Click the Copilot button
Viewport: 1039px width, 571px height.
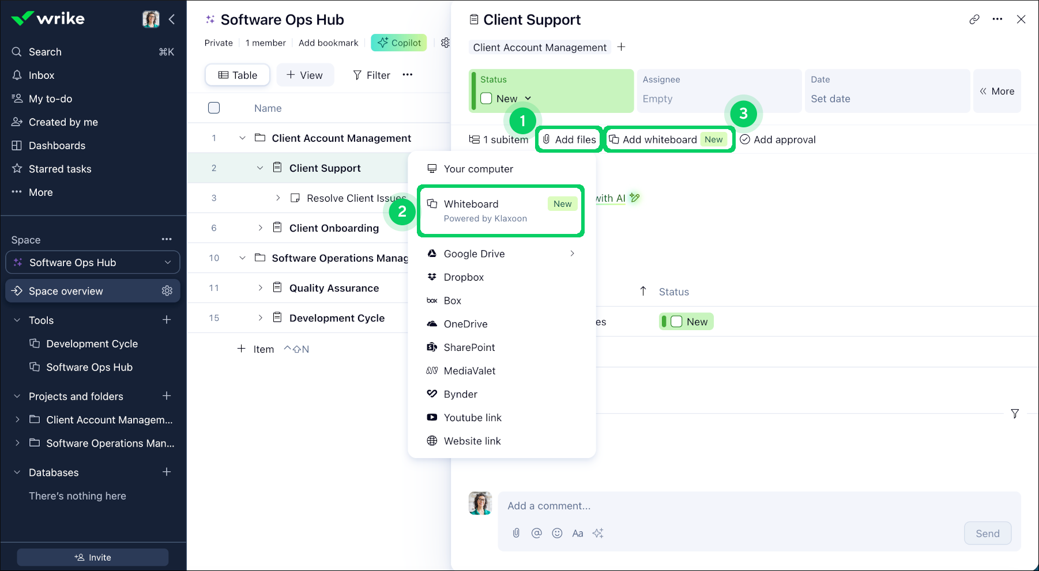pos(399,43)
